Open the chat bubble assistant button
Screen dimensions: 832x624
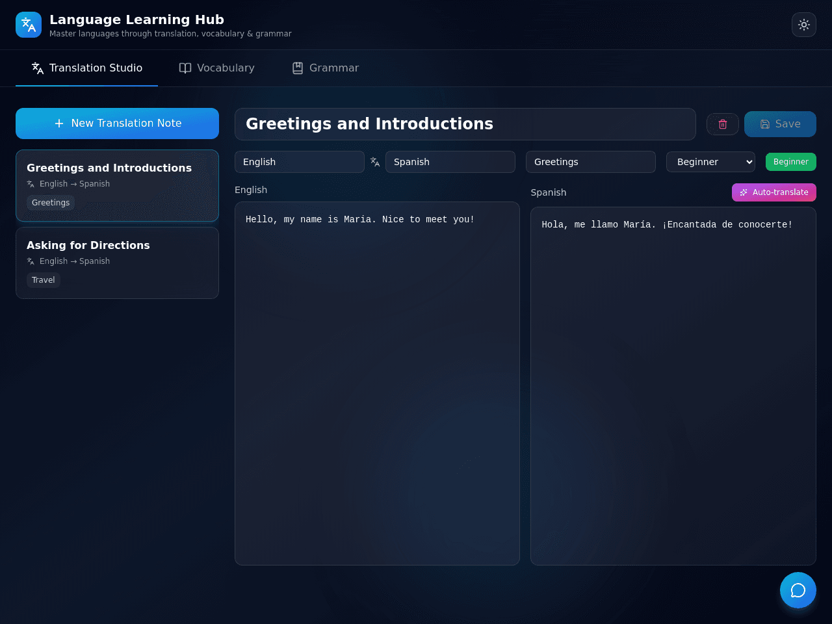click(798, 590)
